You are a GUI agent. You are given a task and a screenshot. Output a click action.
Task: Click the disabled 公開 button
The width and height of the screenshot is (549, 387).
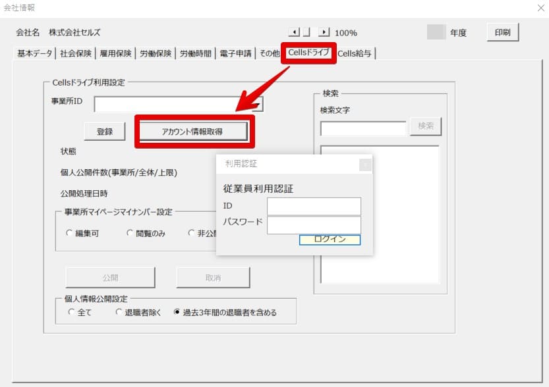[x=110, y=278]
